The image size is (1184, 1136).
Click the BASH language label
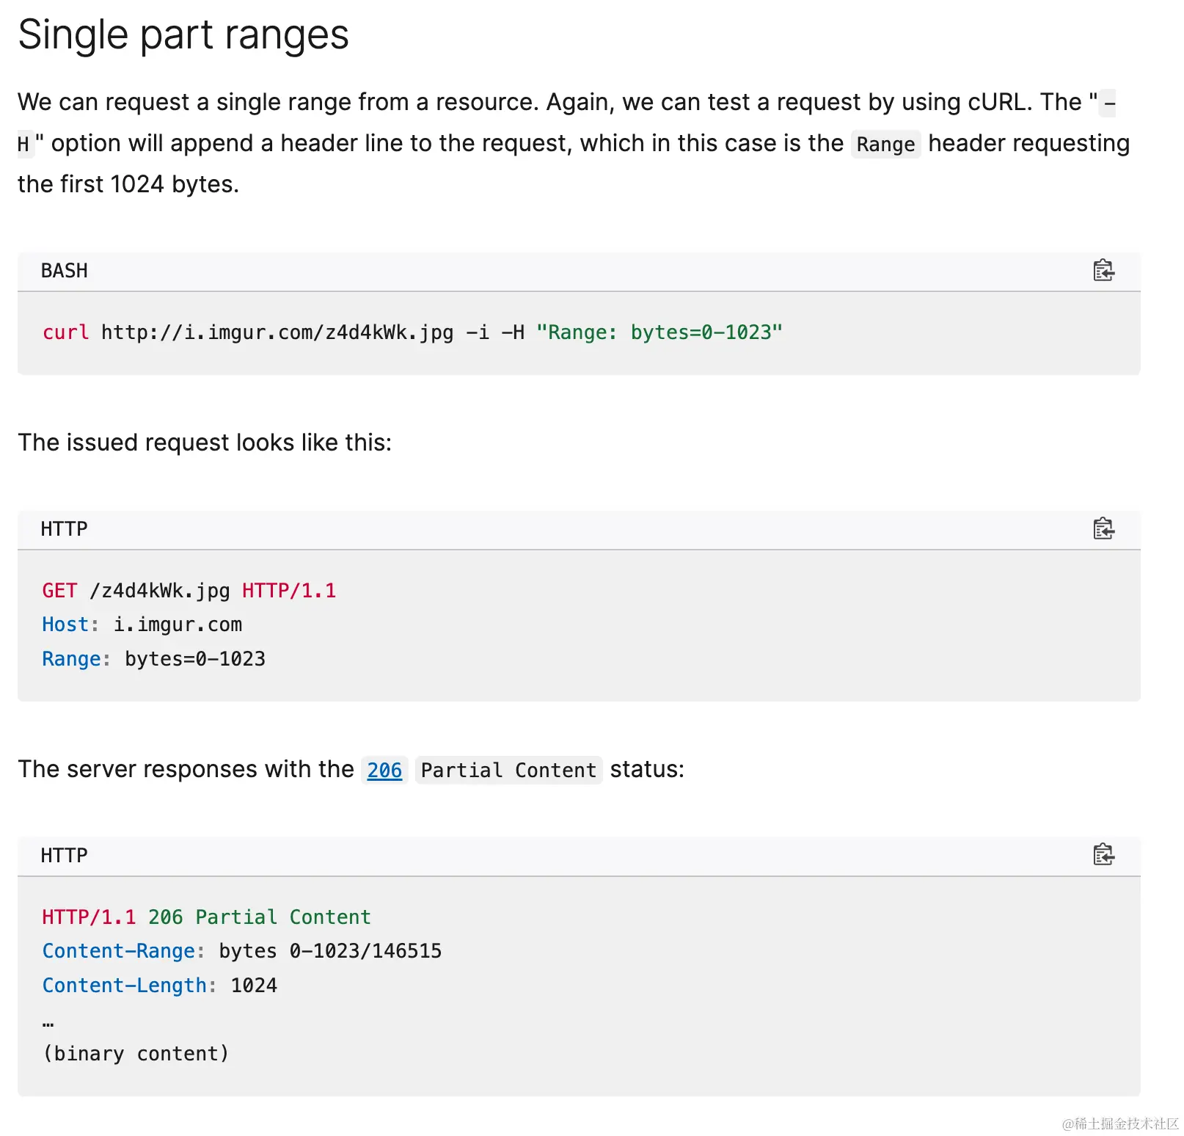click(x=65, y=271)
